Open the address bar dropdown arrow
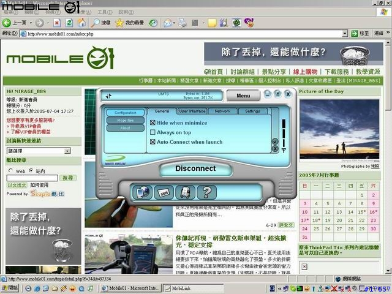392x294 pixels. 345,34
